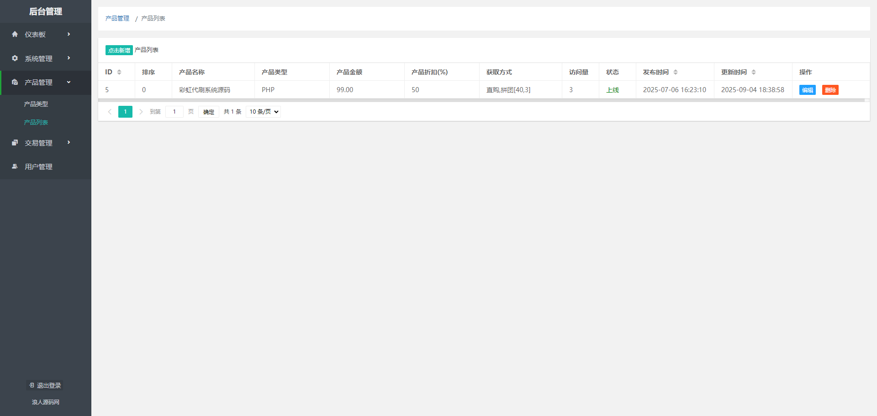Image resolution: width=877 pixels, height=416 pixels.
Task: Expand the system management submenu arrow
Action: point(69,58)
